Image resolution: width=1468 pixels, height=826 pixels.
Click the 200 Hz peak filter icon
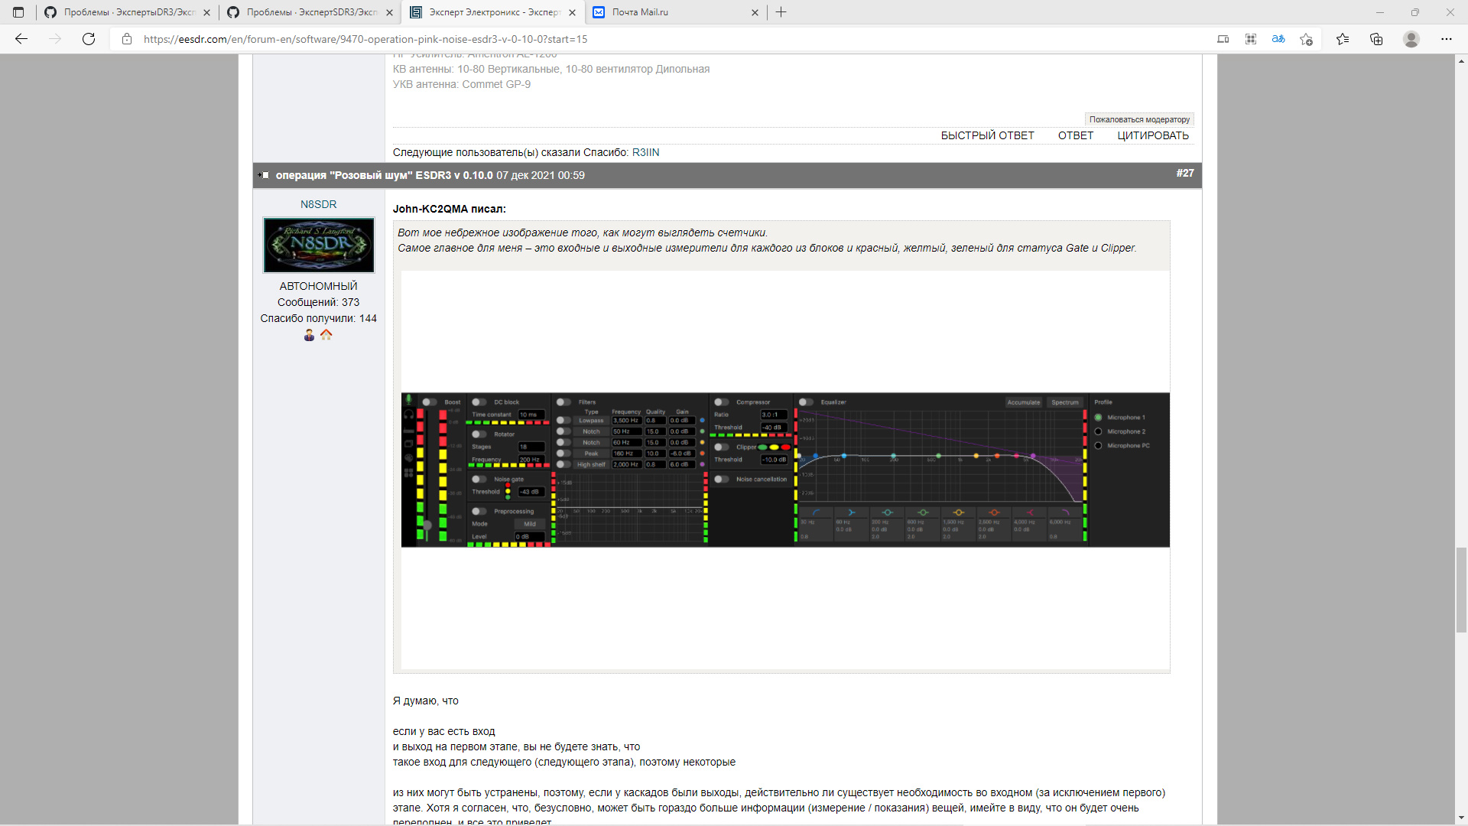click(888, 512)
